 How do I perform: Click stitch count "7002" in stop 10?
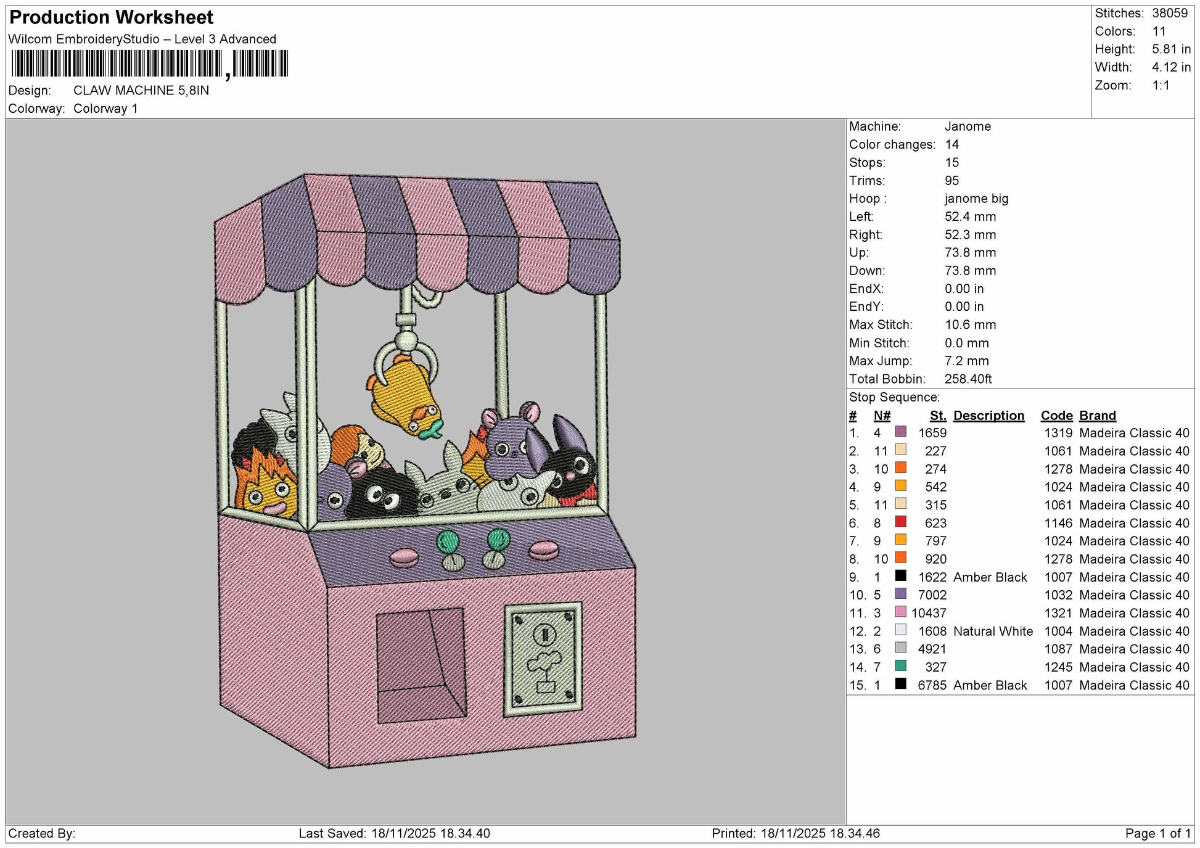(932, 595)
